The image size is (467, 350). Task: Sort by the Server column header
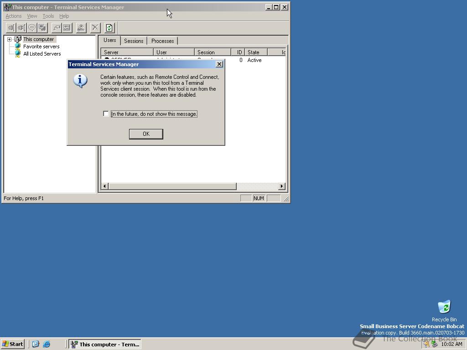[x=127, y=52]
